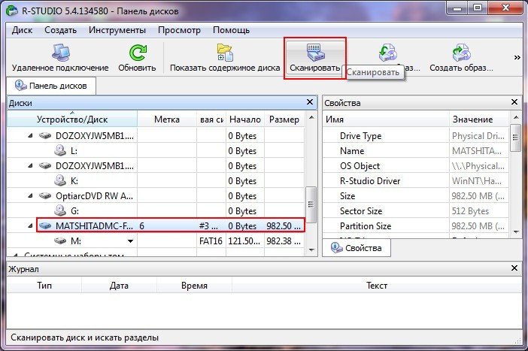Select the Partition Size property row

416,225
